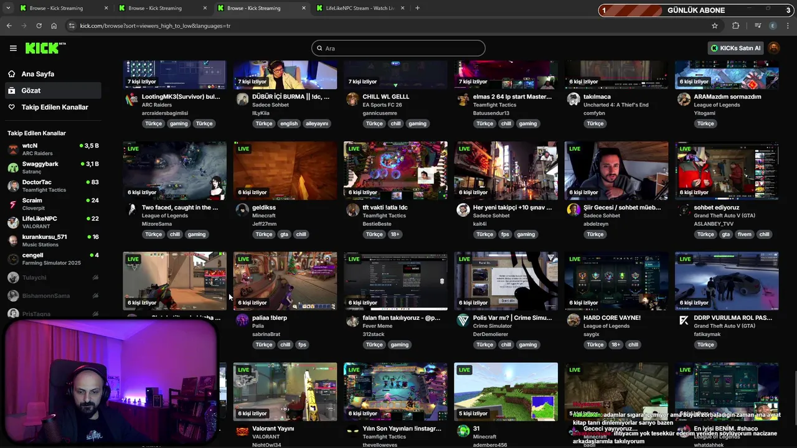Open cengell channel in followed list

[x=53, y=258]
